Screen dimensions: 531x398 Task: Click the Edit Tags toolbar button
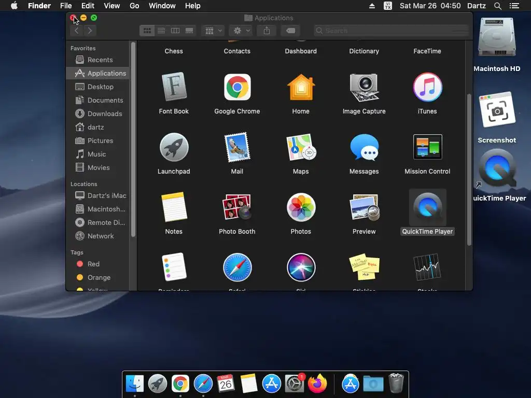pos(290,31)
